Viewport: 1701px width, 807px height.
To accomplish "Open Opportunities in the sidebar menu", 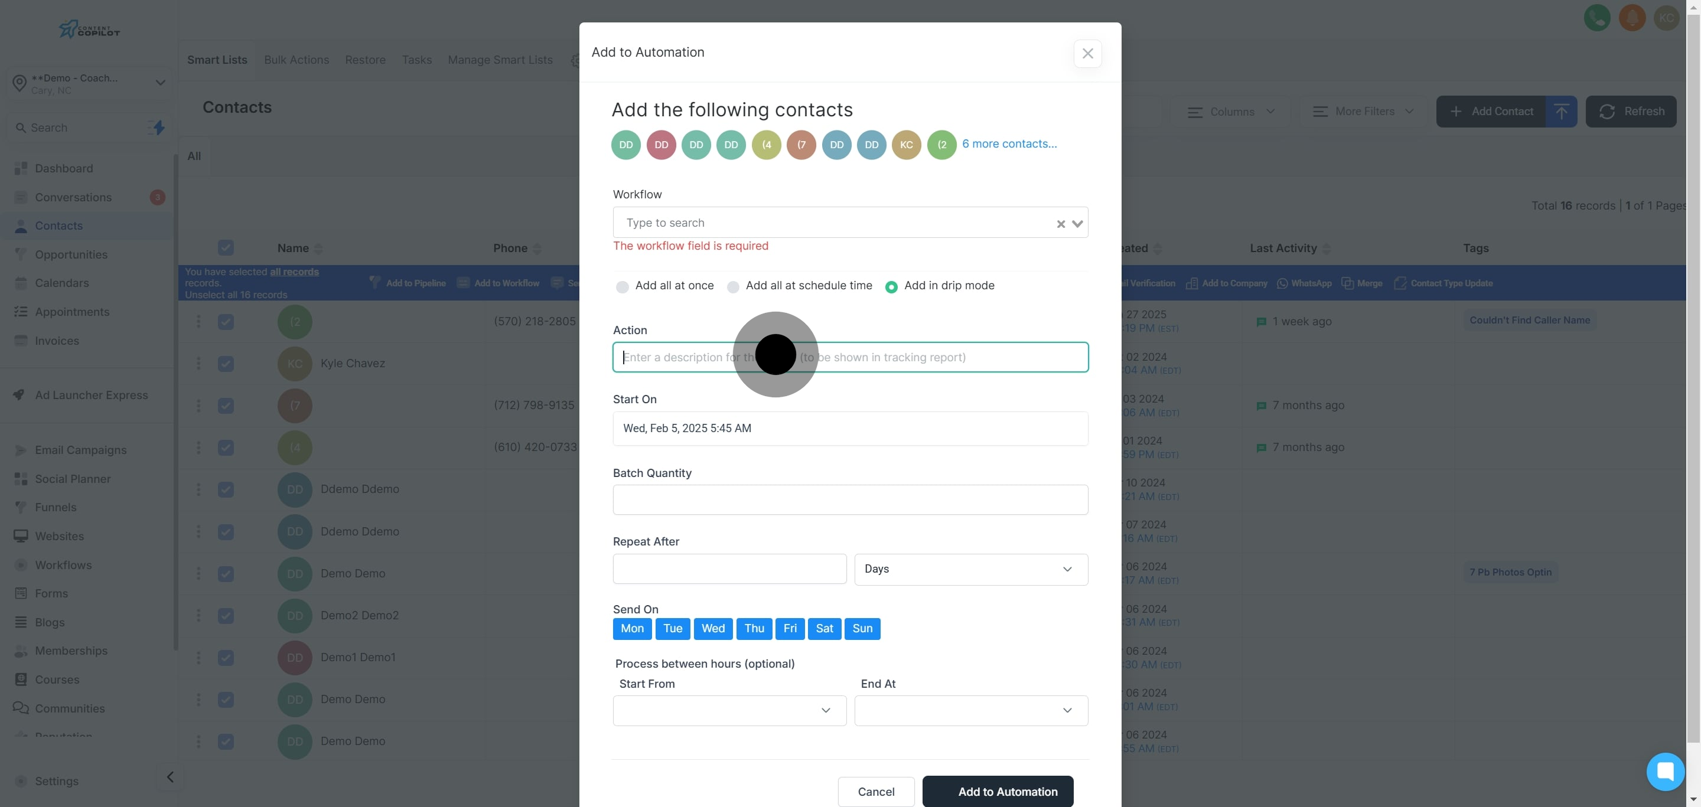I will [71, 254].
